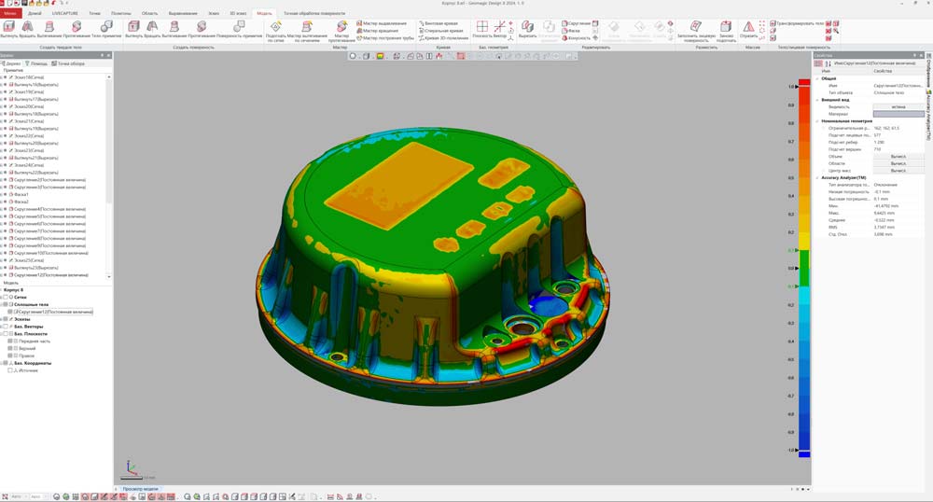Switch to Точная обработка поверхности tab
The image size is (933, 502).
tap(314, 13)
